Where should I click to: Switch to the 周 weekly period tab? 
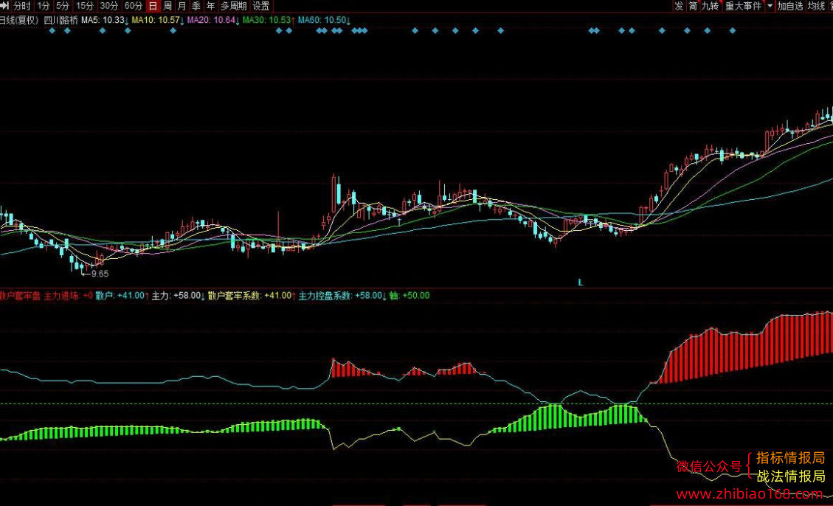pos(167,6)
